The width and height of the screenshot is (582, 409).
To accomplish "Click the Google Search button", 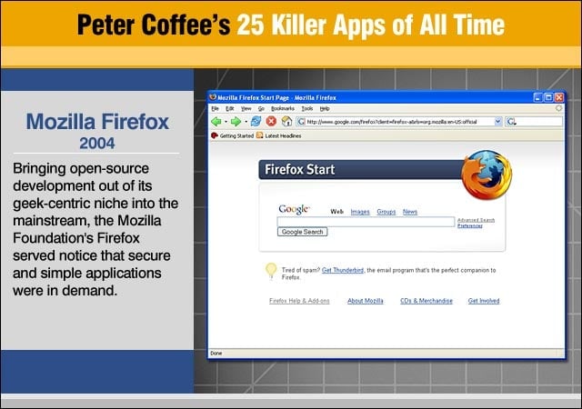I will click(x=303, y=232).
